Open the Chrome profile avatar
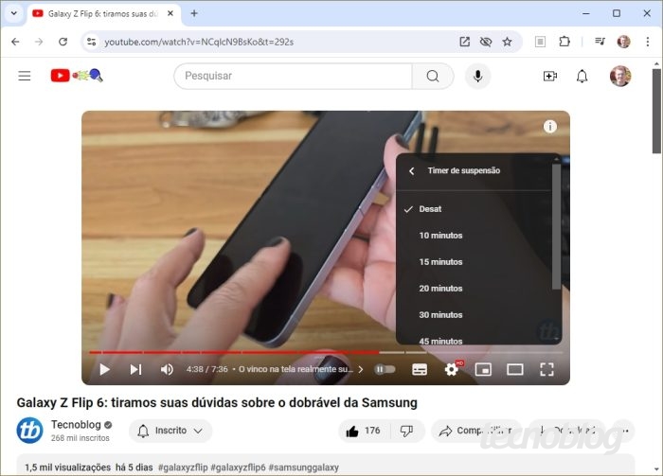This screenshot has width=663, height=476. [x=623, y=42]
